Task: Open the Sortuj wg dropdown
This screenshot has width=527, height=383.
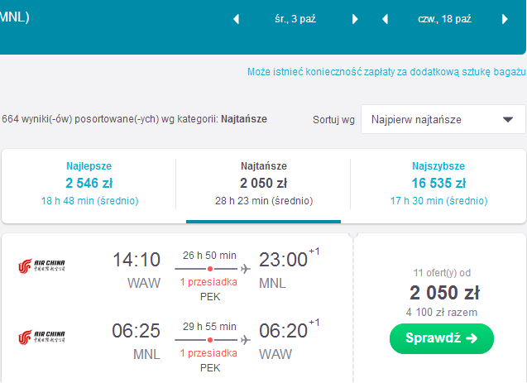Action: click(x=443, y=119)
